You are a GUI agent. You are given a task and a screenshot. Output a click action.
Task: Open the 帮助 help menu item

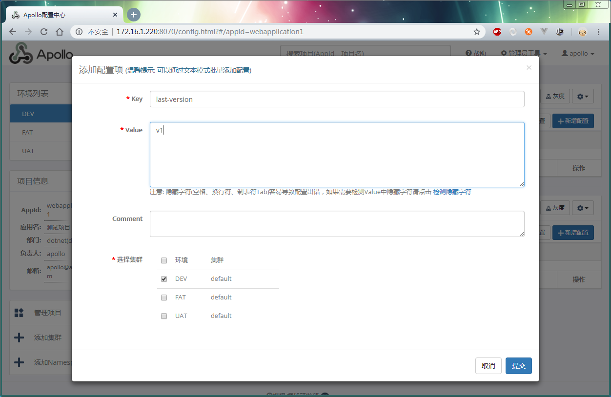(x=476, y=53)
